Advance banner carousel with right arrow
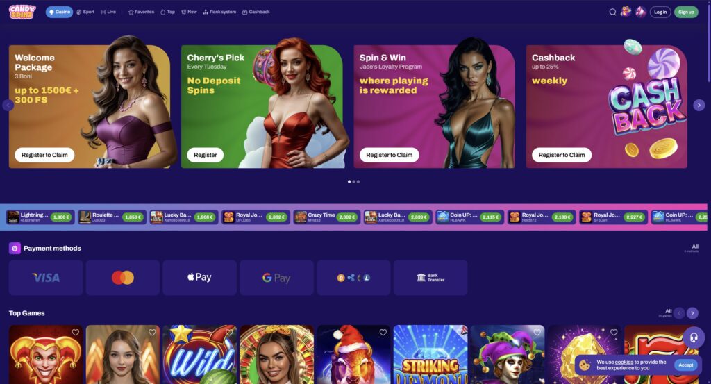Image resolution: width=711 pixels, height=384 pixels. 699,105
